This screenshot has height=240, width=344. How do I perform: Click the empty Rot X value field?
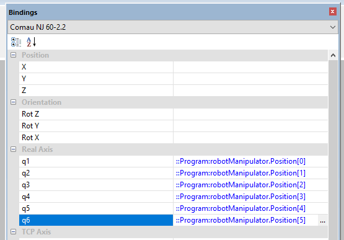250,138
